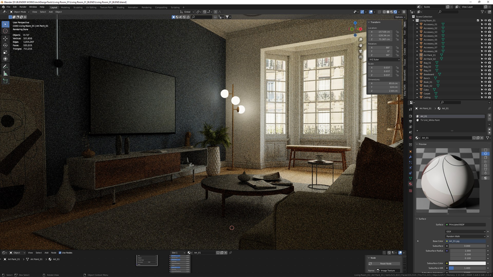Toggle Use Nodes checkbox
Viewport: 493px width, 277px height.
coord(60,253)
